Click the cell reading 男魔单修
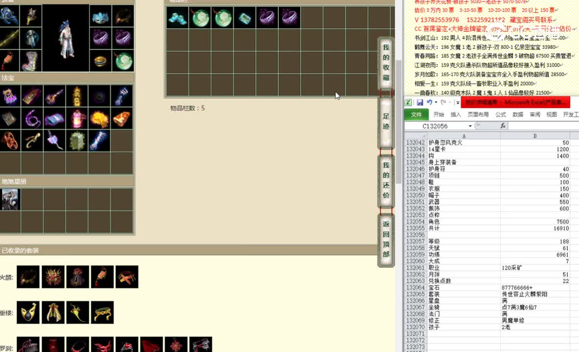The width and height of the screenshot is (579, 352). tap(535, 321)
